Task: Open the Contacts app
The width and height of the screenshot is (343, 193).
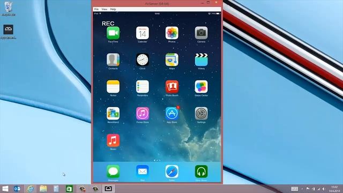Action: pyautogui.click(x=113, y=60)
